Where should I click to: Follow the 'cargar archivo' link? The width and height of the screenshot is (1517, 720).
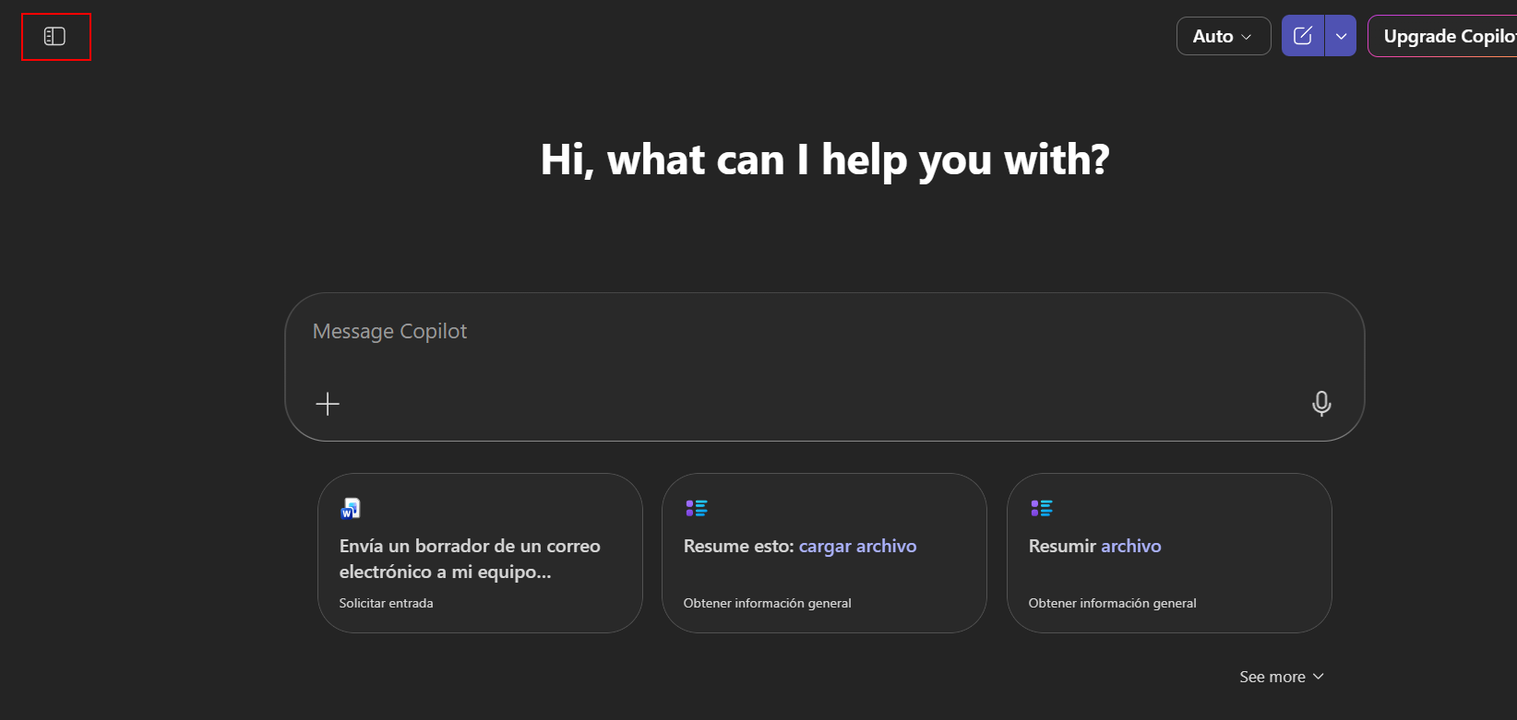(857, 546)
